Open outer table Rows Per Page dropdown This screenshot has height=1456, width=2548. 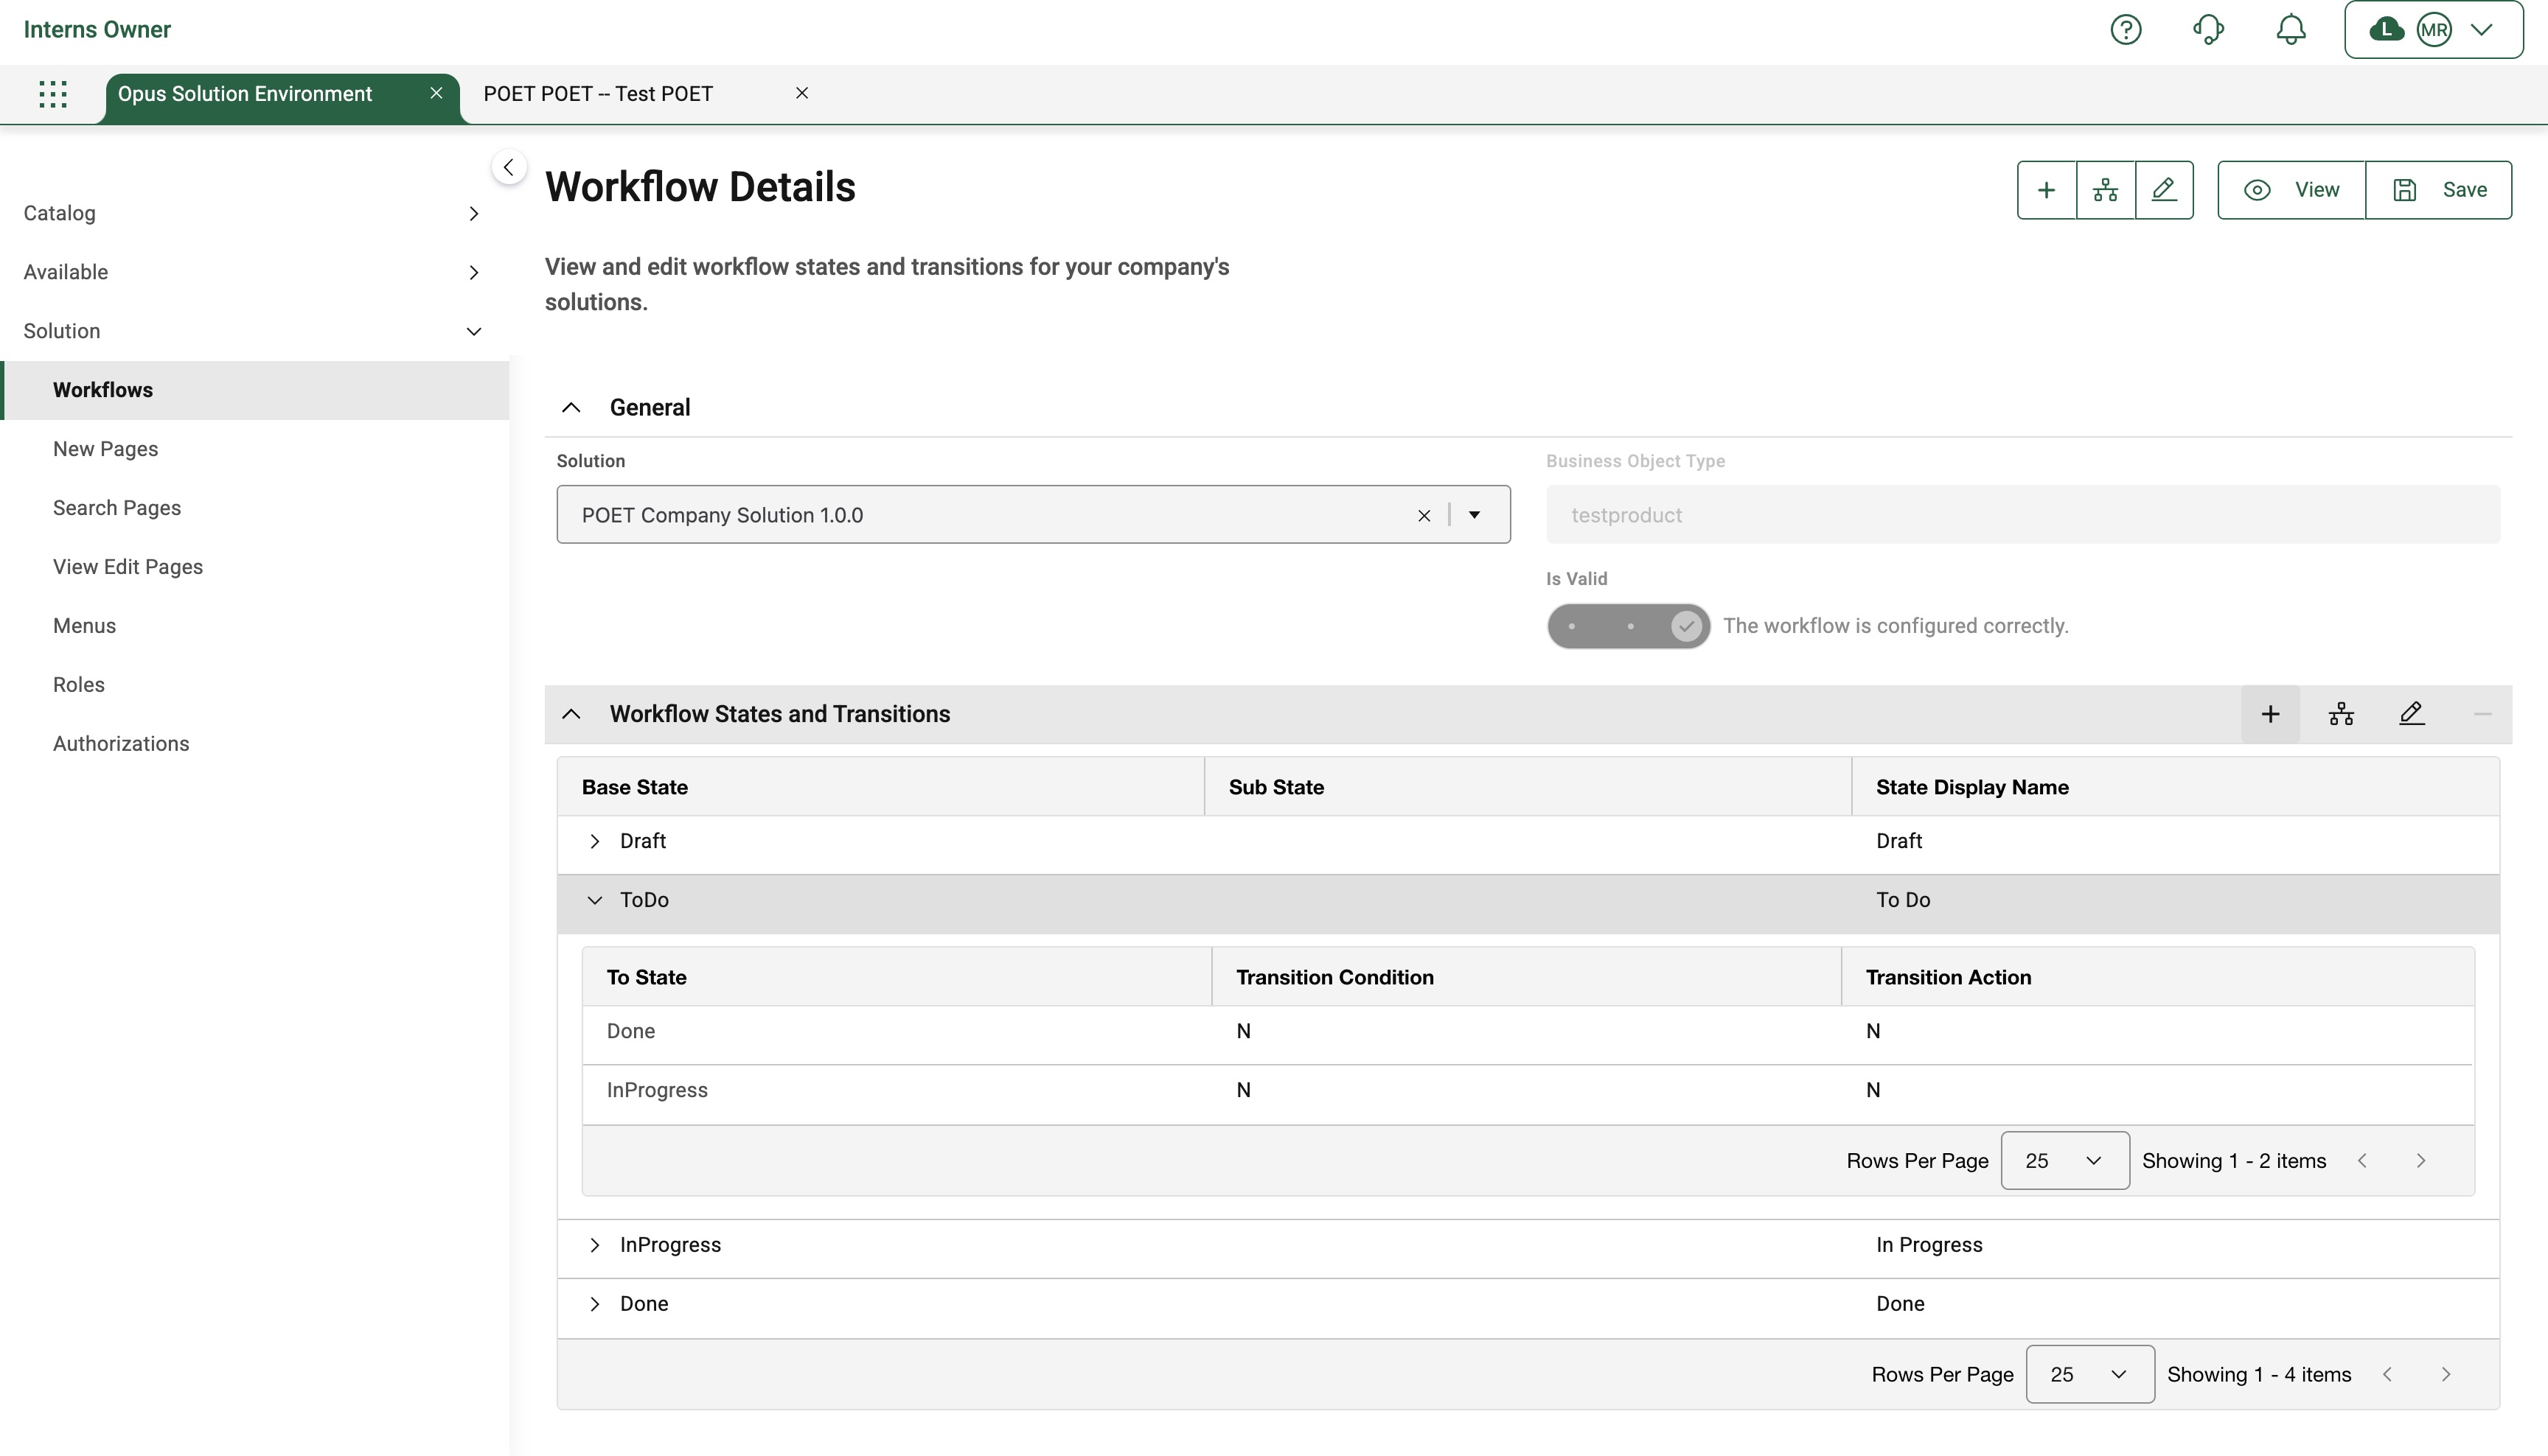tap(2090, 1375)
